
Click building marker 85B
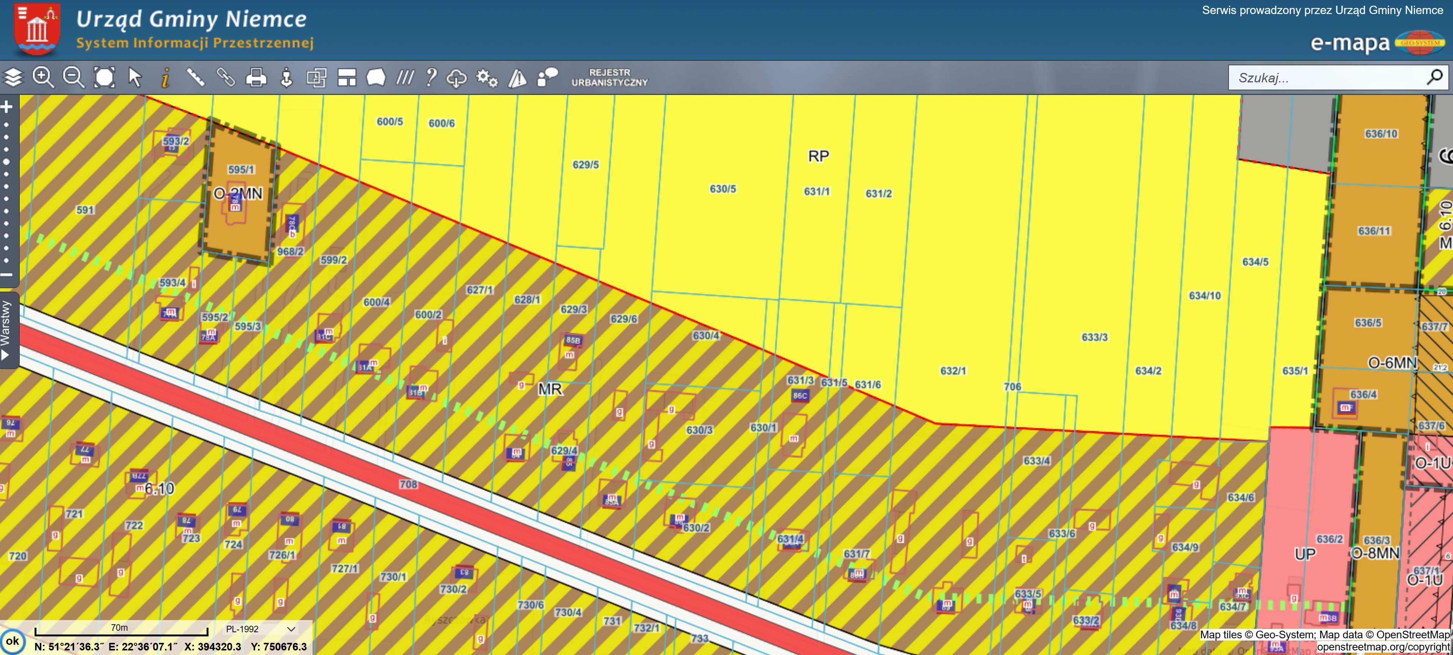573,340
